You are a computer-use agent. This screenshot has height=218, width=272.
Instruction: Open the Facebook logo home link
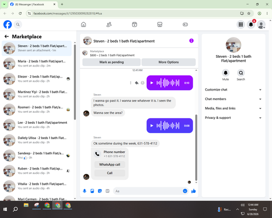click(x=8, y=25)
